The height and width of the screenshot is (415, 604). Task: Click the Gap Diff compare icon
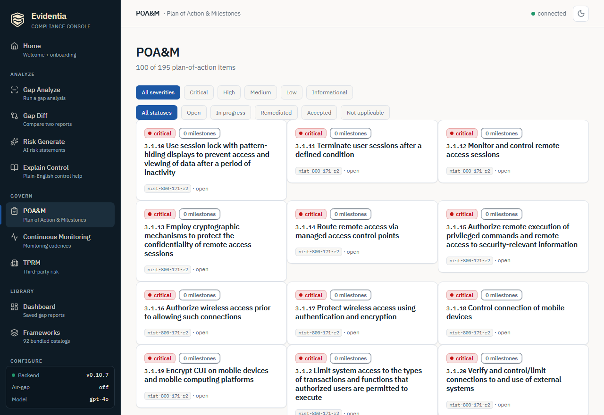15,116
